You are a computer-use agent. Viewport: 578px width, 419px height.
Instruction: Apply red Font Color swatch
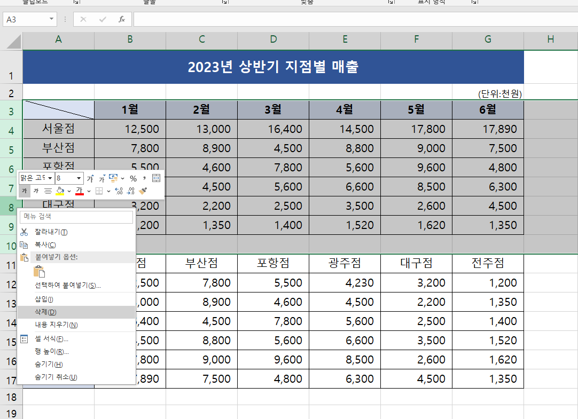pos(79,191)
